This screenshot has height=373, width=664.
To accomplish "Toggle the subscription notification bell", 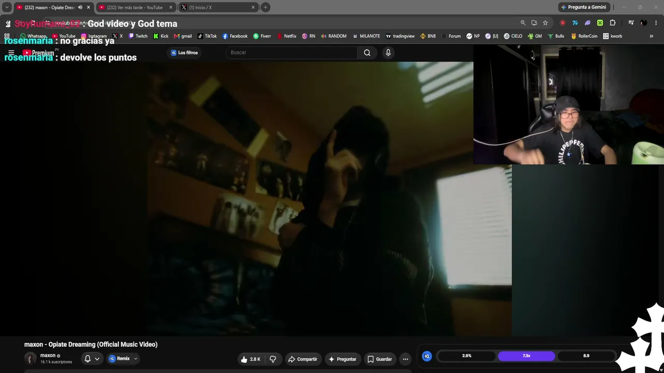I will tap(88, 358).
